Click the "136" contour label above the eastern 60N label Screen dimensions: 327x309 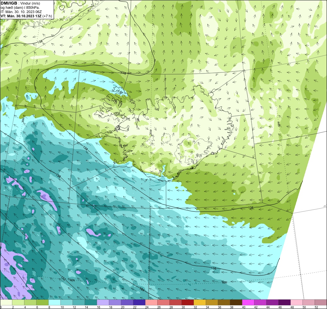click(x=214, y=268)
